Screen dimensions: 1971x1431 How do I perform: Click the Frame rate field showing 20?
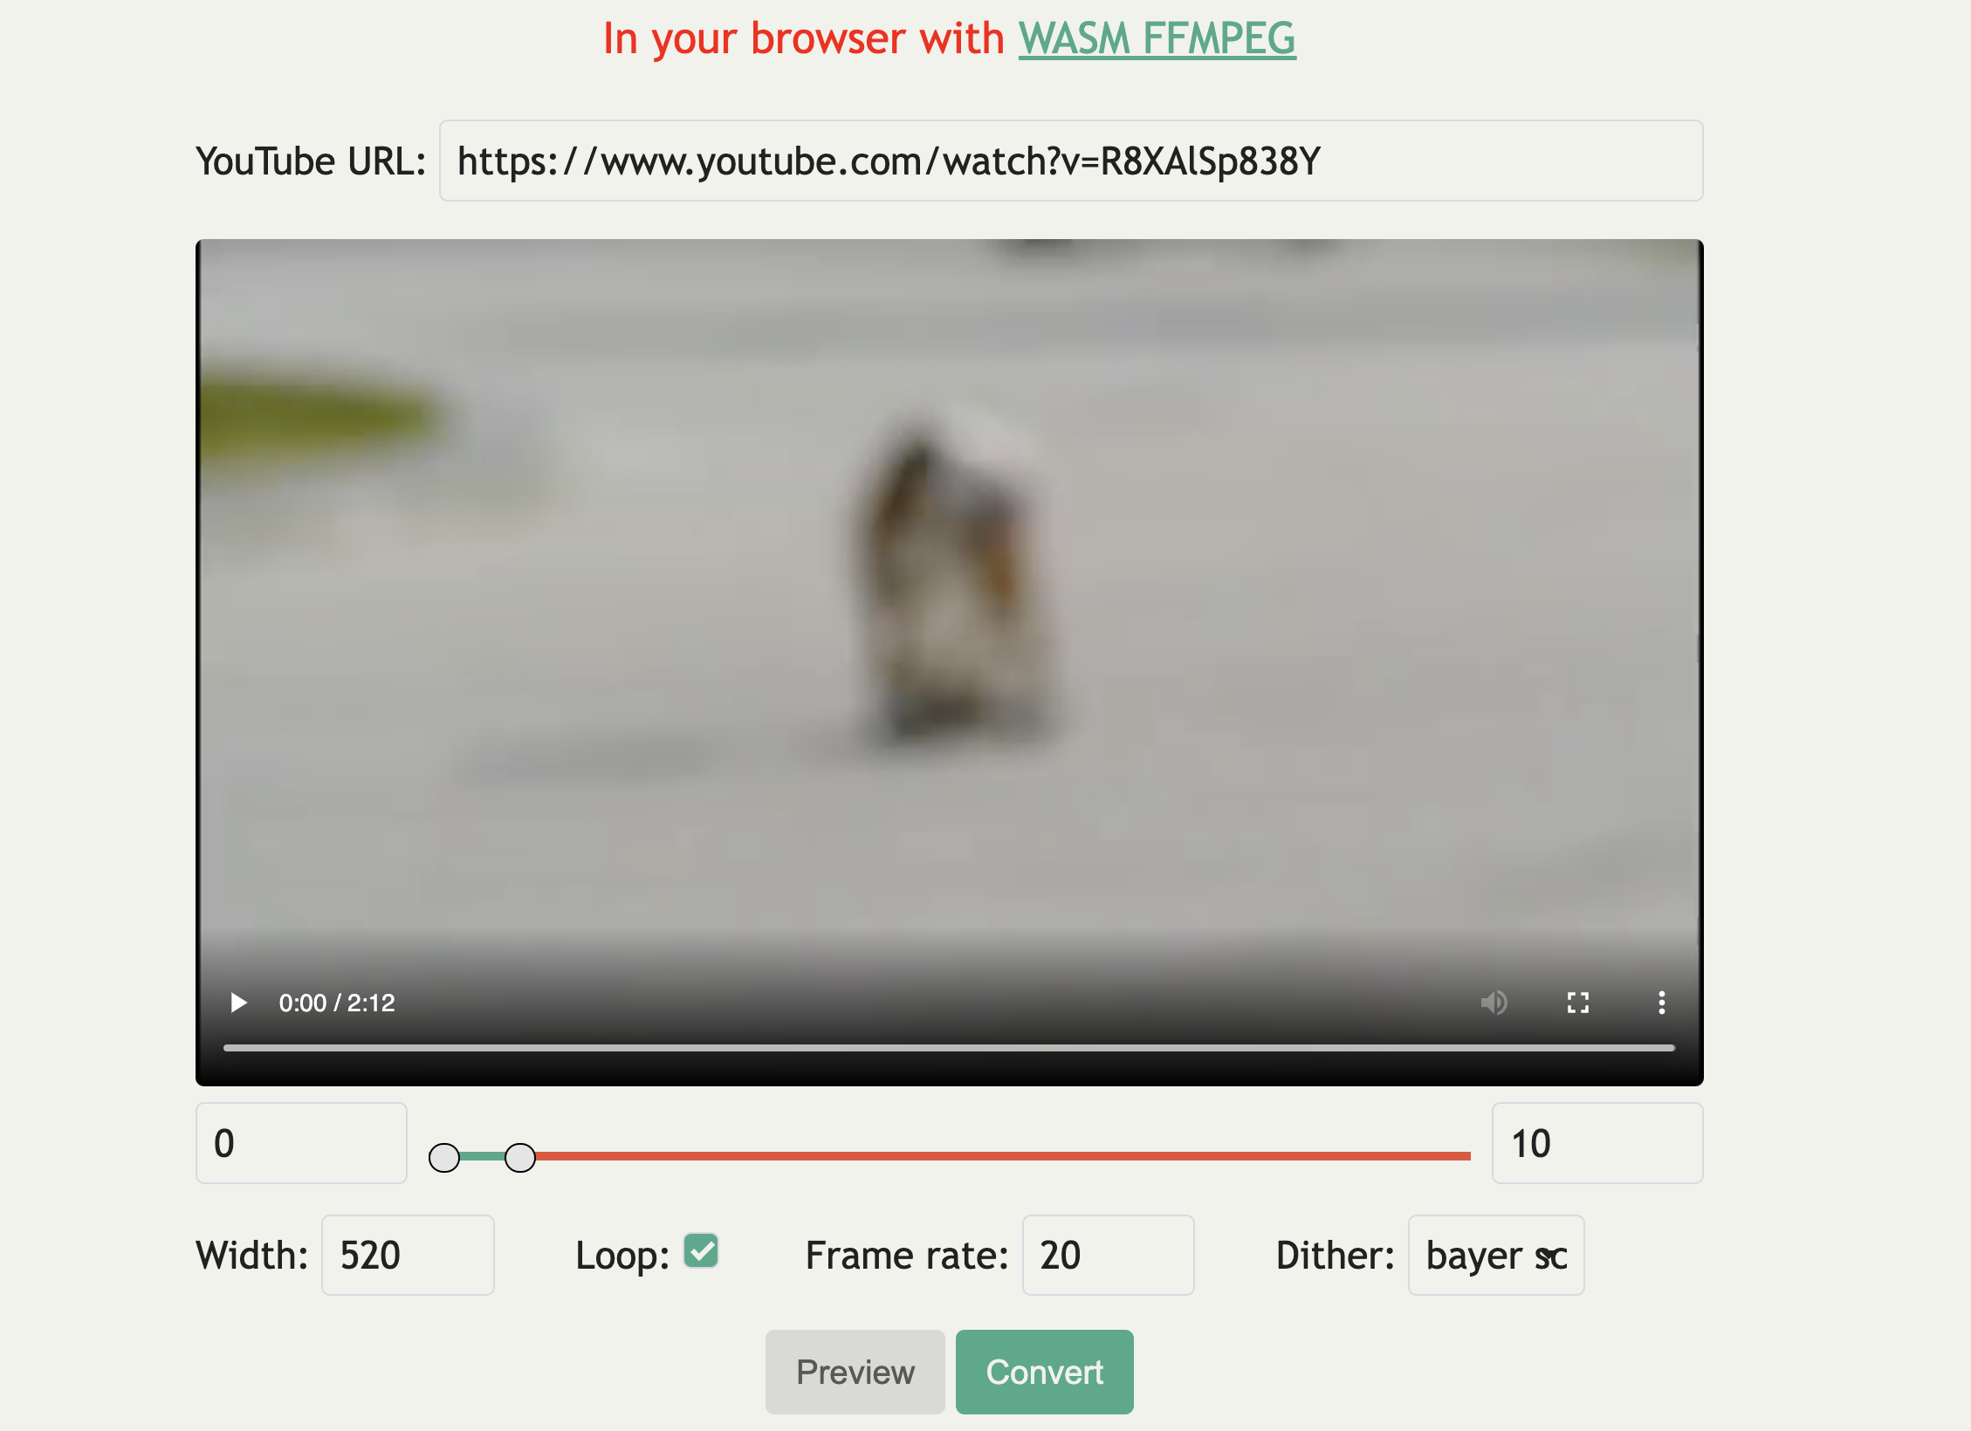click(x=1109, y=1255)
